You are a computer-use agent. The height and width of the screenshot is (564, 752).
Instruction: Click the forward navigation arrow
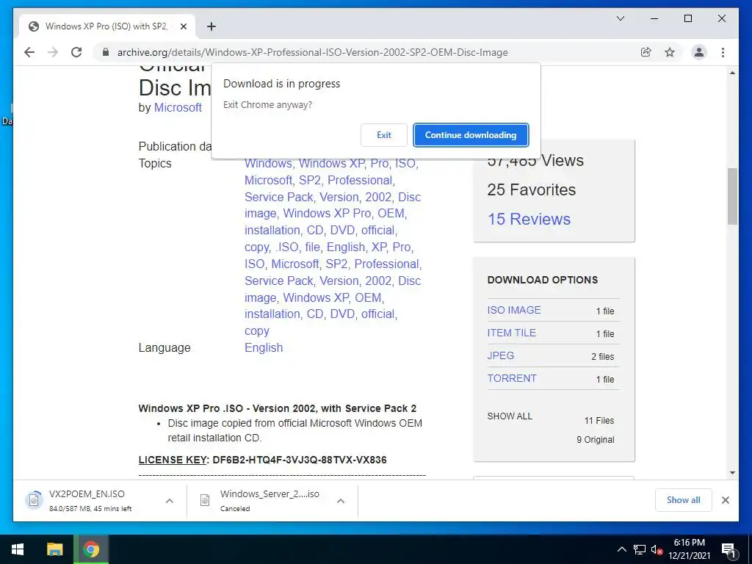coord(53,52)
